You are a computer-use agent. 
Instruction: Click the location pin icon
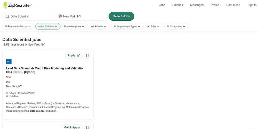click(x=60, y=16)
